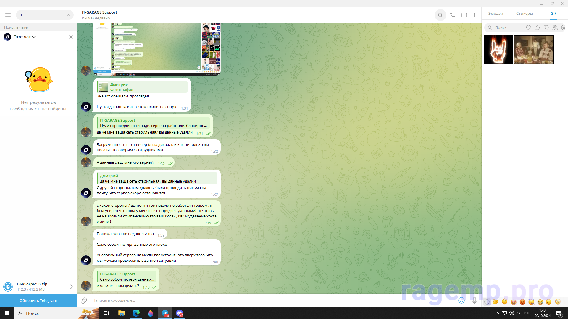This screenshot has height=319, width=568.
Task: Select the recent emoji clock icon
Action: [x=487, y=302]
